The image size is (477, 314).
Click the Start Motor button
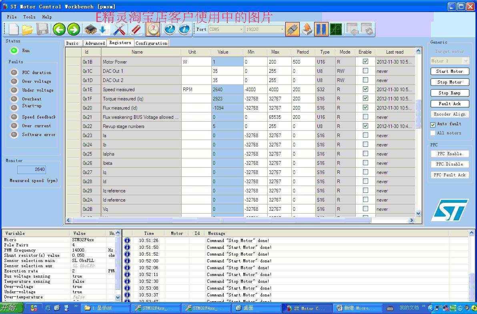(450, 71)
